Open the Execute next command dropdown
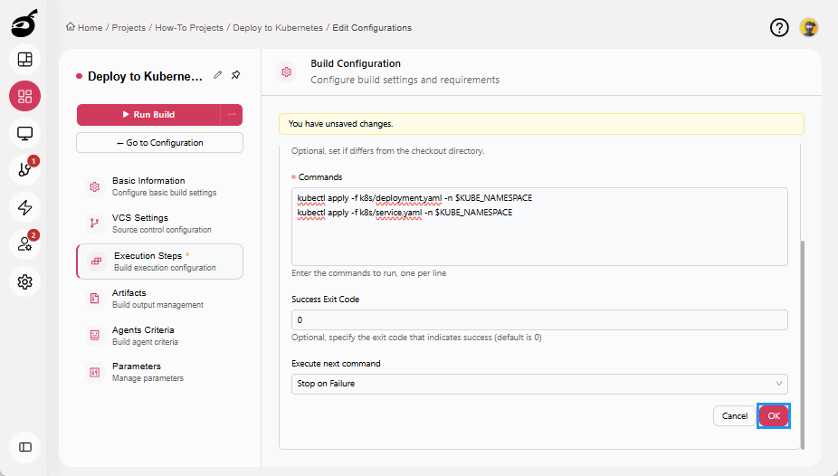Viewport: 838px width, 476px height. [x=539, y=384]
